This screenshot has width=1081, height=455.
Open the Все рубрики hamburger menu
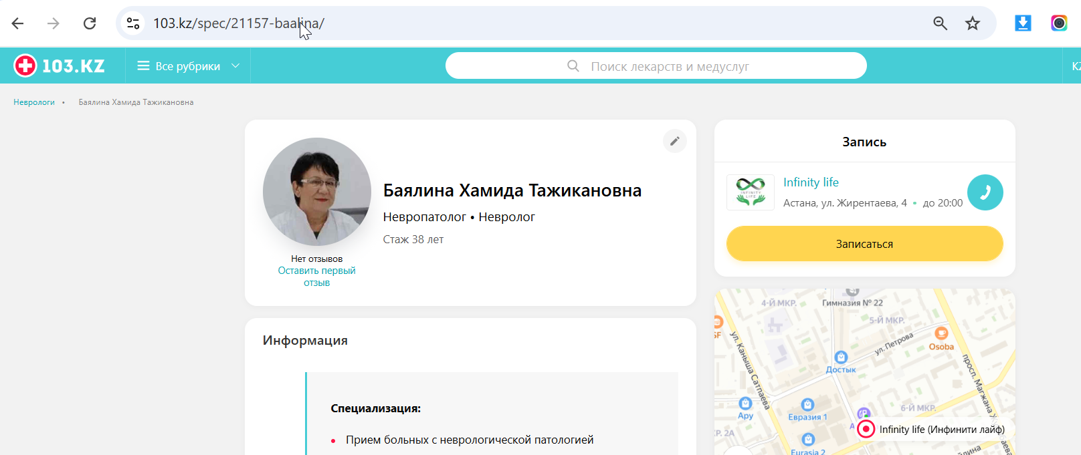click(x=143, y=65)
